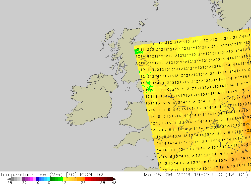Click the Isle of Man on the map
Image resolution: width=251 pixels, height=184 pixels.
click(127, 89)
